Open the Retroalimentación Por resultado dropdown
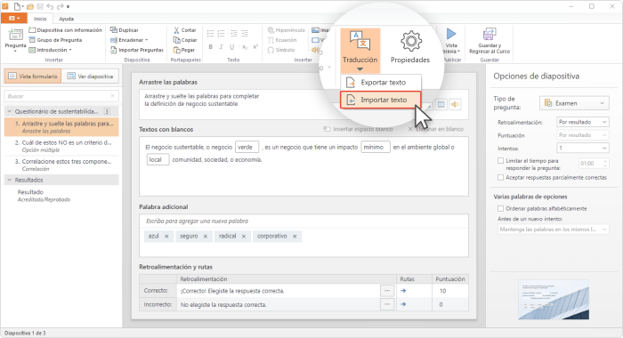Screen dimensions: 623x338 click(582, 122)
